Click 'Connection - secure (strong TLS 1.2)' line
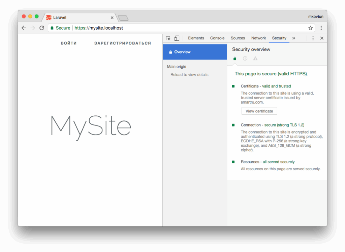345x252 pixels. pos(272,125)
